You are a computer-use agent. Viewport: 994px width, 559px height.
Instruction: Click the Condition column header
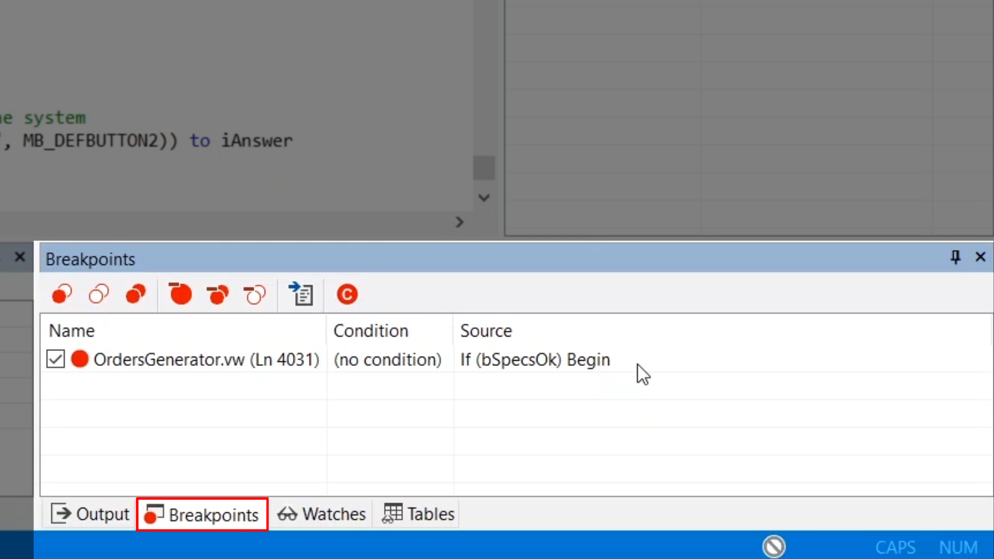[371, 331]
